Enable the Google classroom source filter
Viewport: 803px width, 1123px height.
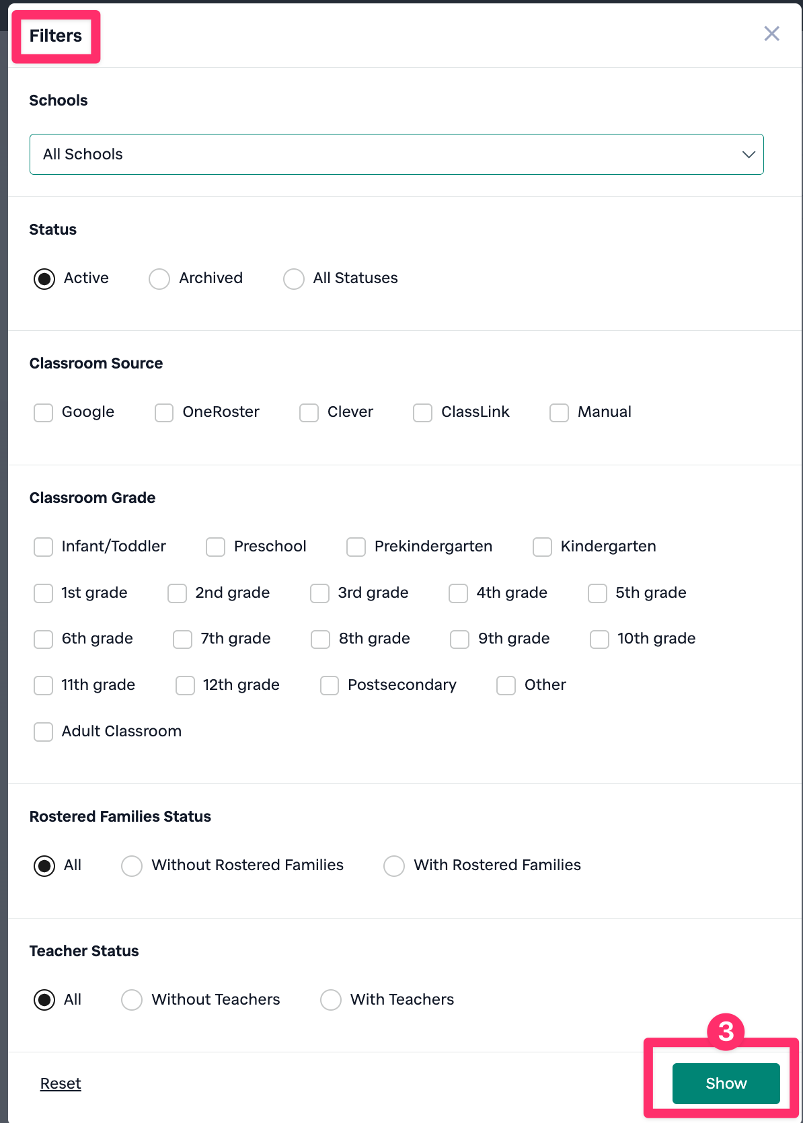tap(43, 412)
